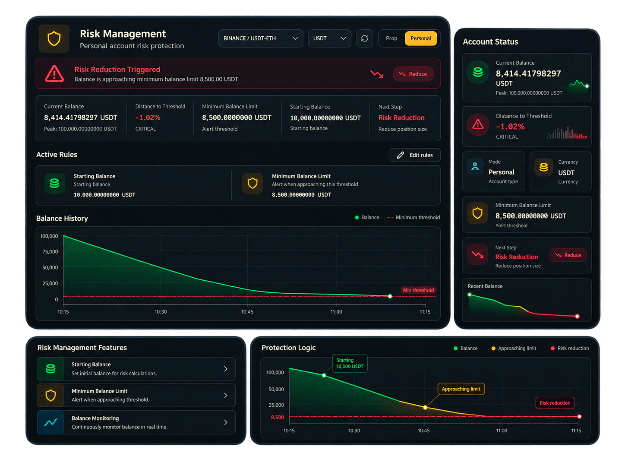
Task: Click downtrend icon in Account Status Next Step
Action: click(x=477, y=255)
